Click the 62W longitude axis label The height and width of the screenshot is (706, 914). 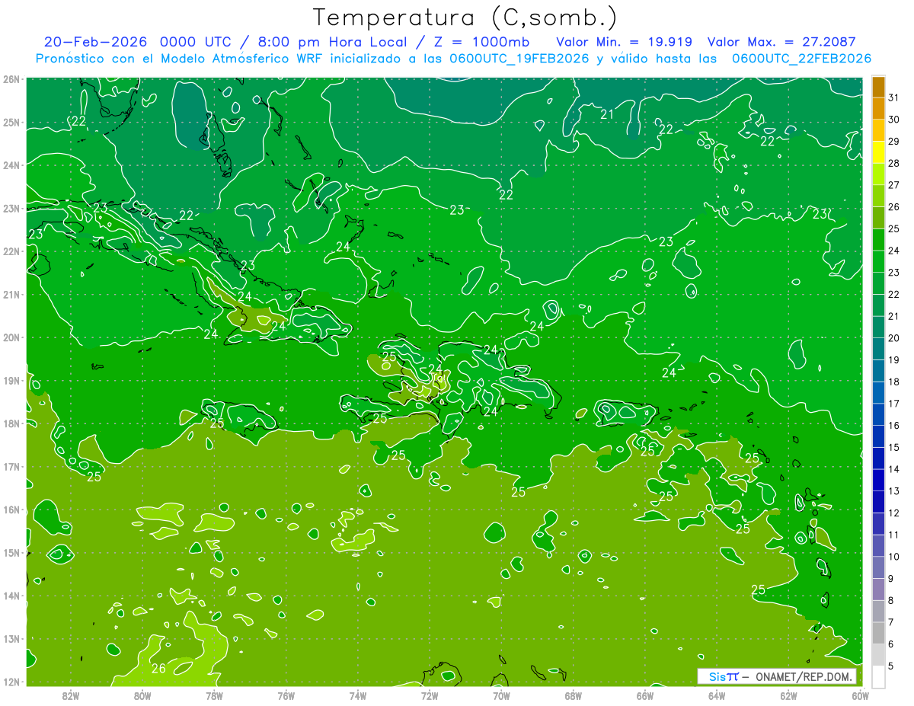(788, 695)
